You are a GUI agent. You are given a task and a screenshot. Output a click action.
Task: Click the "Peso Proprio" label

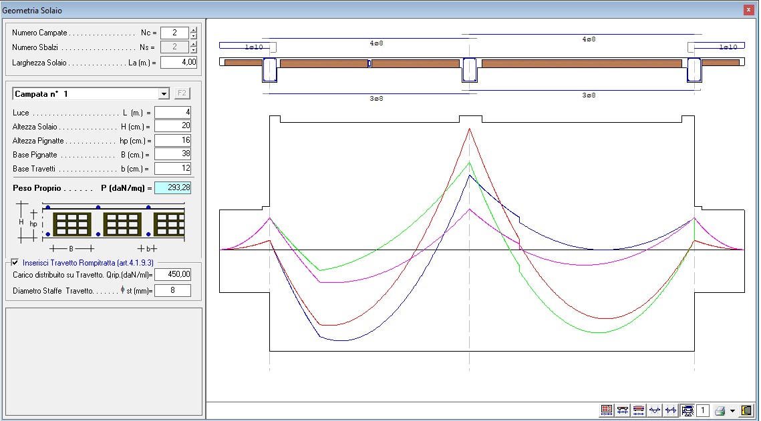(37, 188)
